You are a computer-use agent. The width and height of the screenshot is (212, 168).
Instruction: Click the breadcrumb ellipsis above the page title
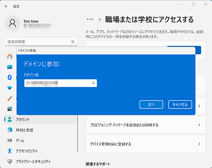[x=90, y=19]
